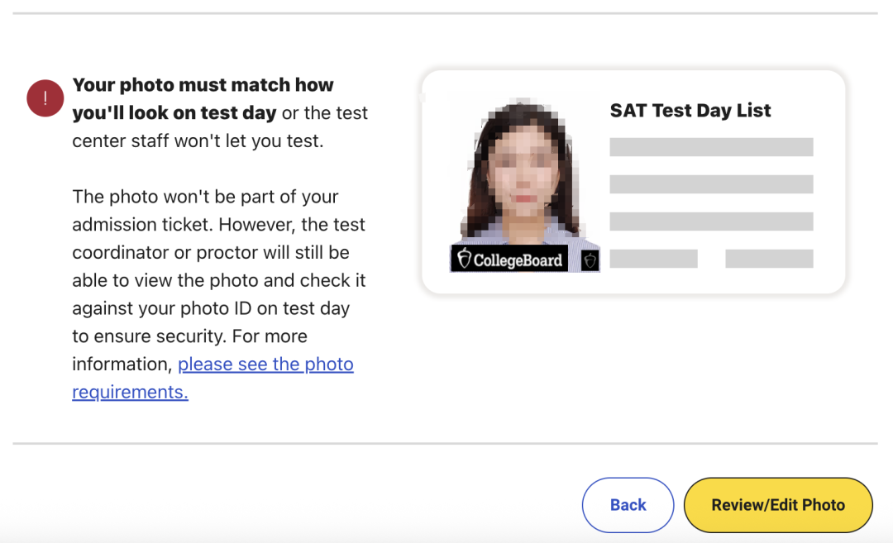Click the small acorn badge right of banner
The image size is (893, 543).
(590, 260)
